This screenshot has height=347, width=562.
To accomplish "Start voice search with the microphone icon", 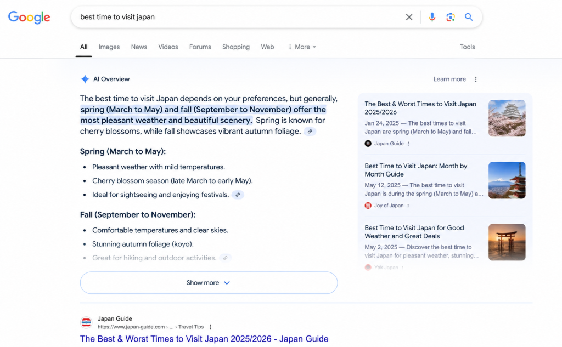I will [432, 17].
